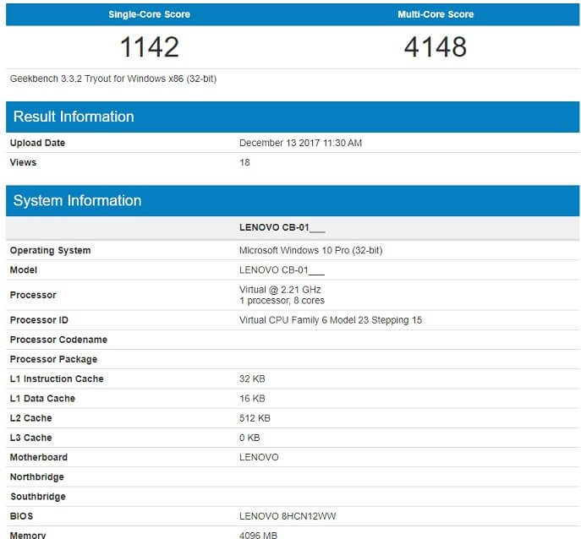
Task: Click the Memory row label
Action: coord(28,536)
